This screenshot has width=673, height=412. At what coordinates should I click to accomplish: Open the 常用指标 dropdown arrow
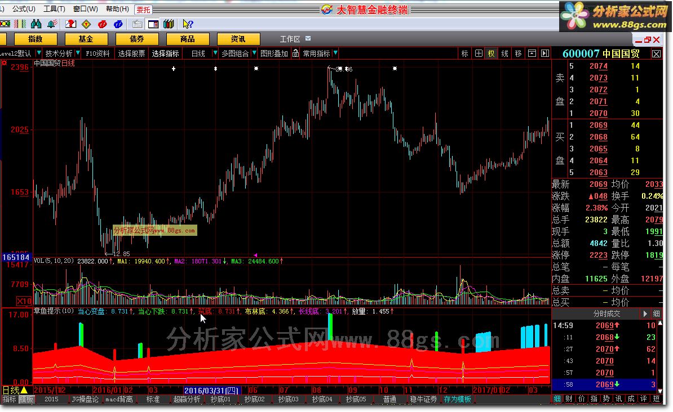(x=335, y=53)
